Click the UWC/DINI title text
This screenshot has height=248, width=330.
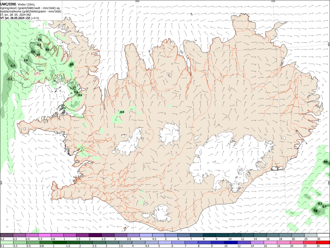(x=8, y=4)
